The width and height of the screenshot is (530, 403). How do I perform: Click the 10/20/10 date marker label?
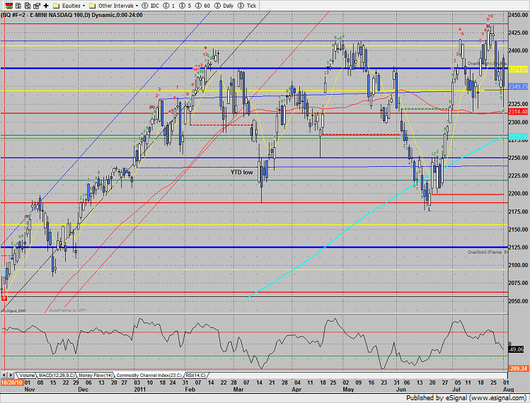tap(11, 382)
